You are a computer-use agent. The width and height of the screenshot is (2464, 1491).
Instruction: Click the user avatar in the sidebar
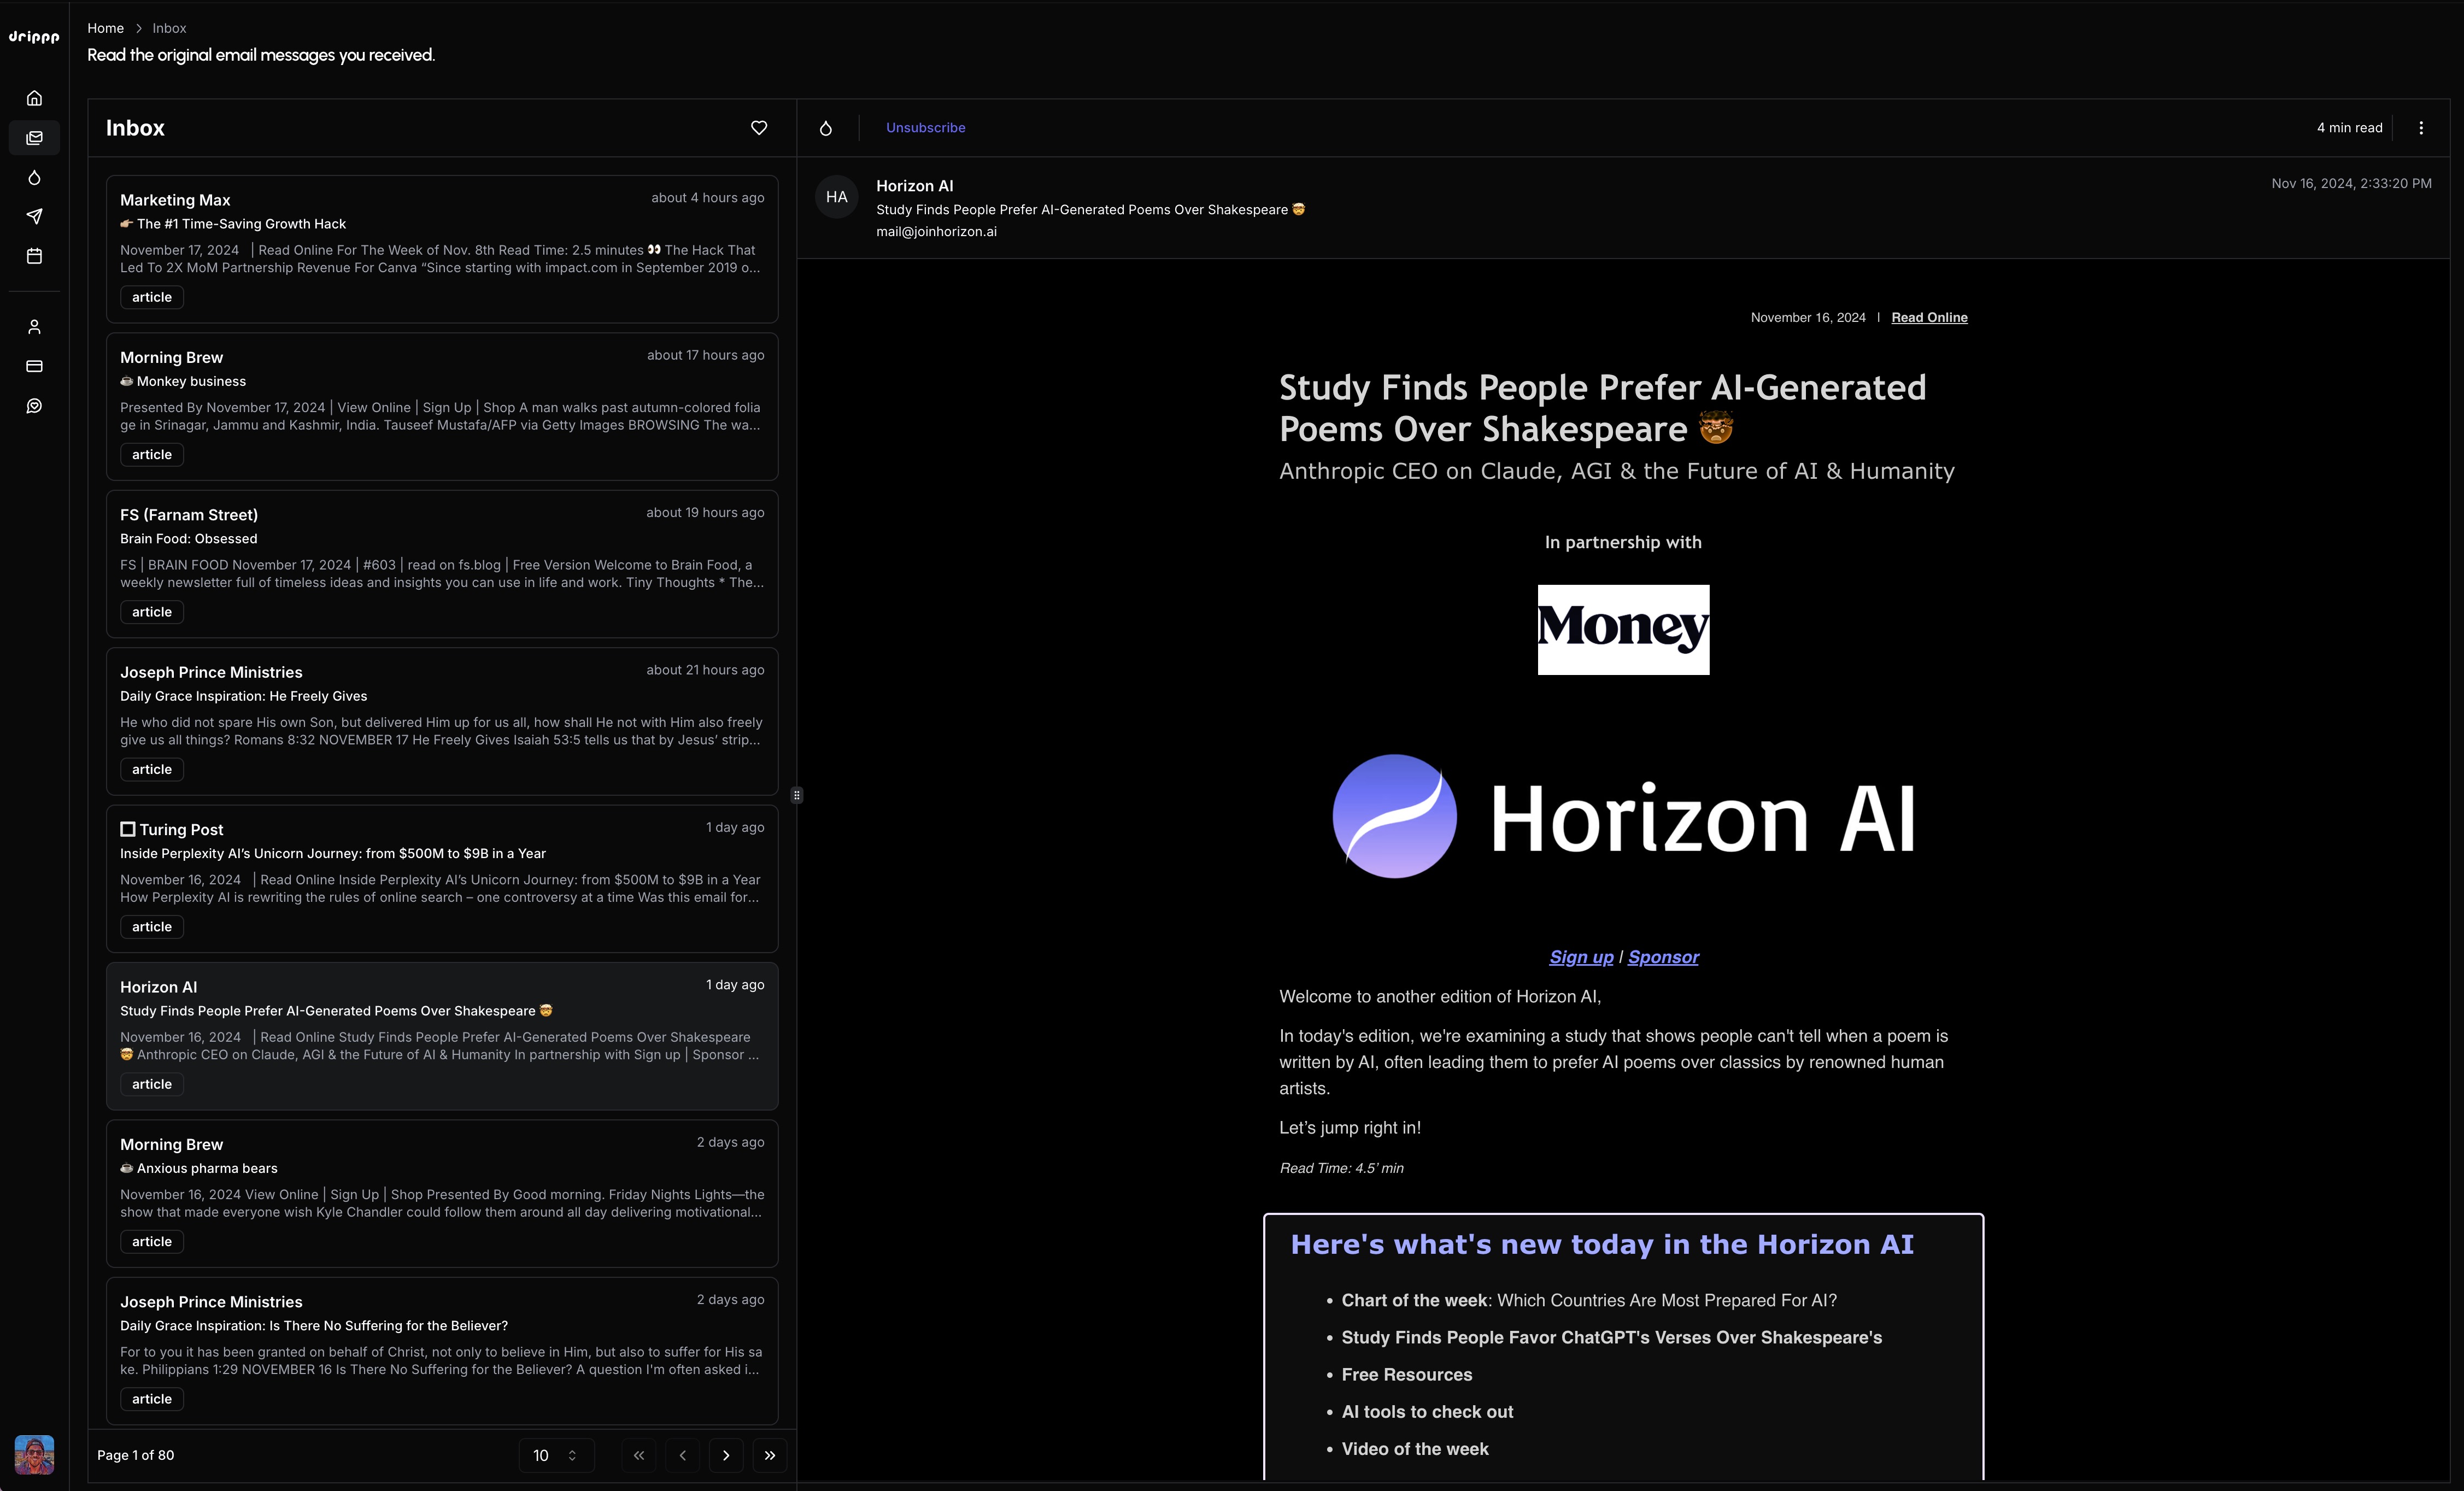(x=34, y=1454)
